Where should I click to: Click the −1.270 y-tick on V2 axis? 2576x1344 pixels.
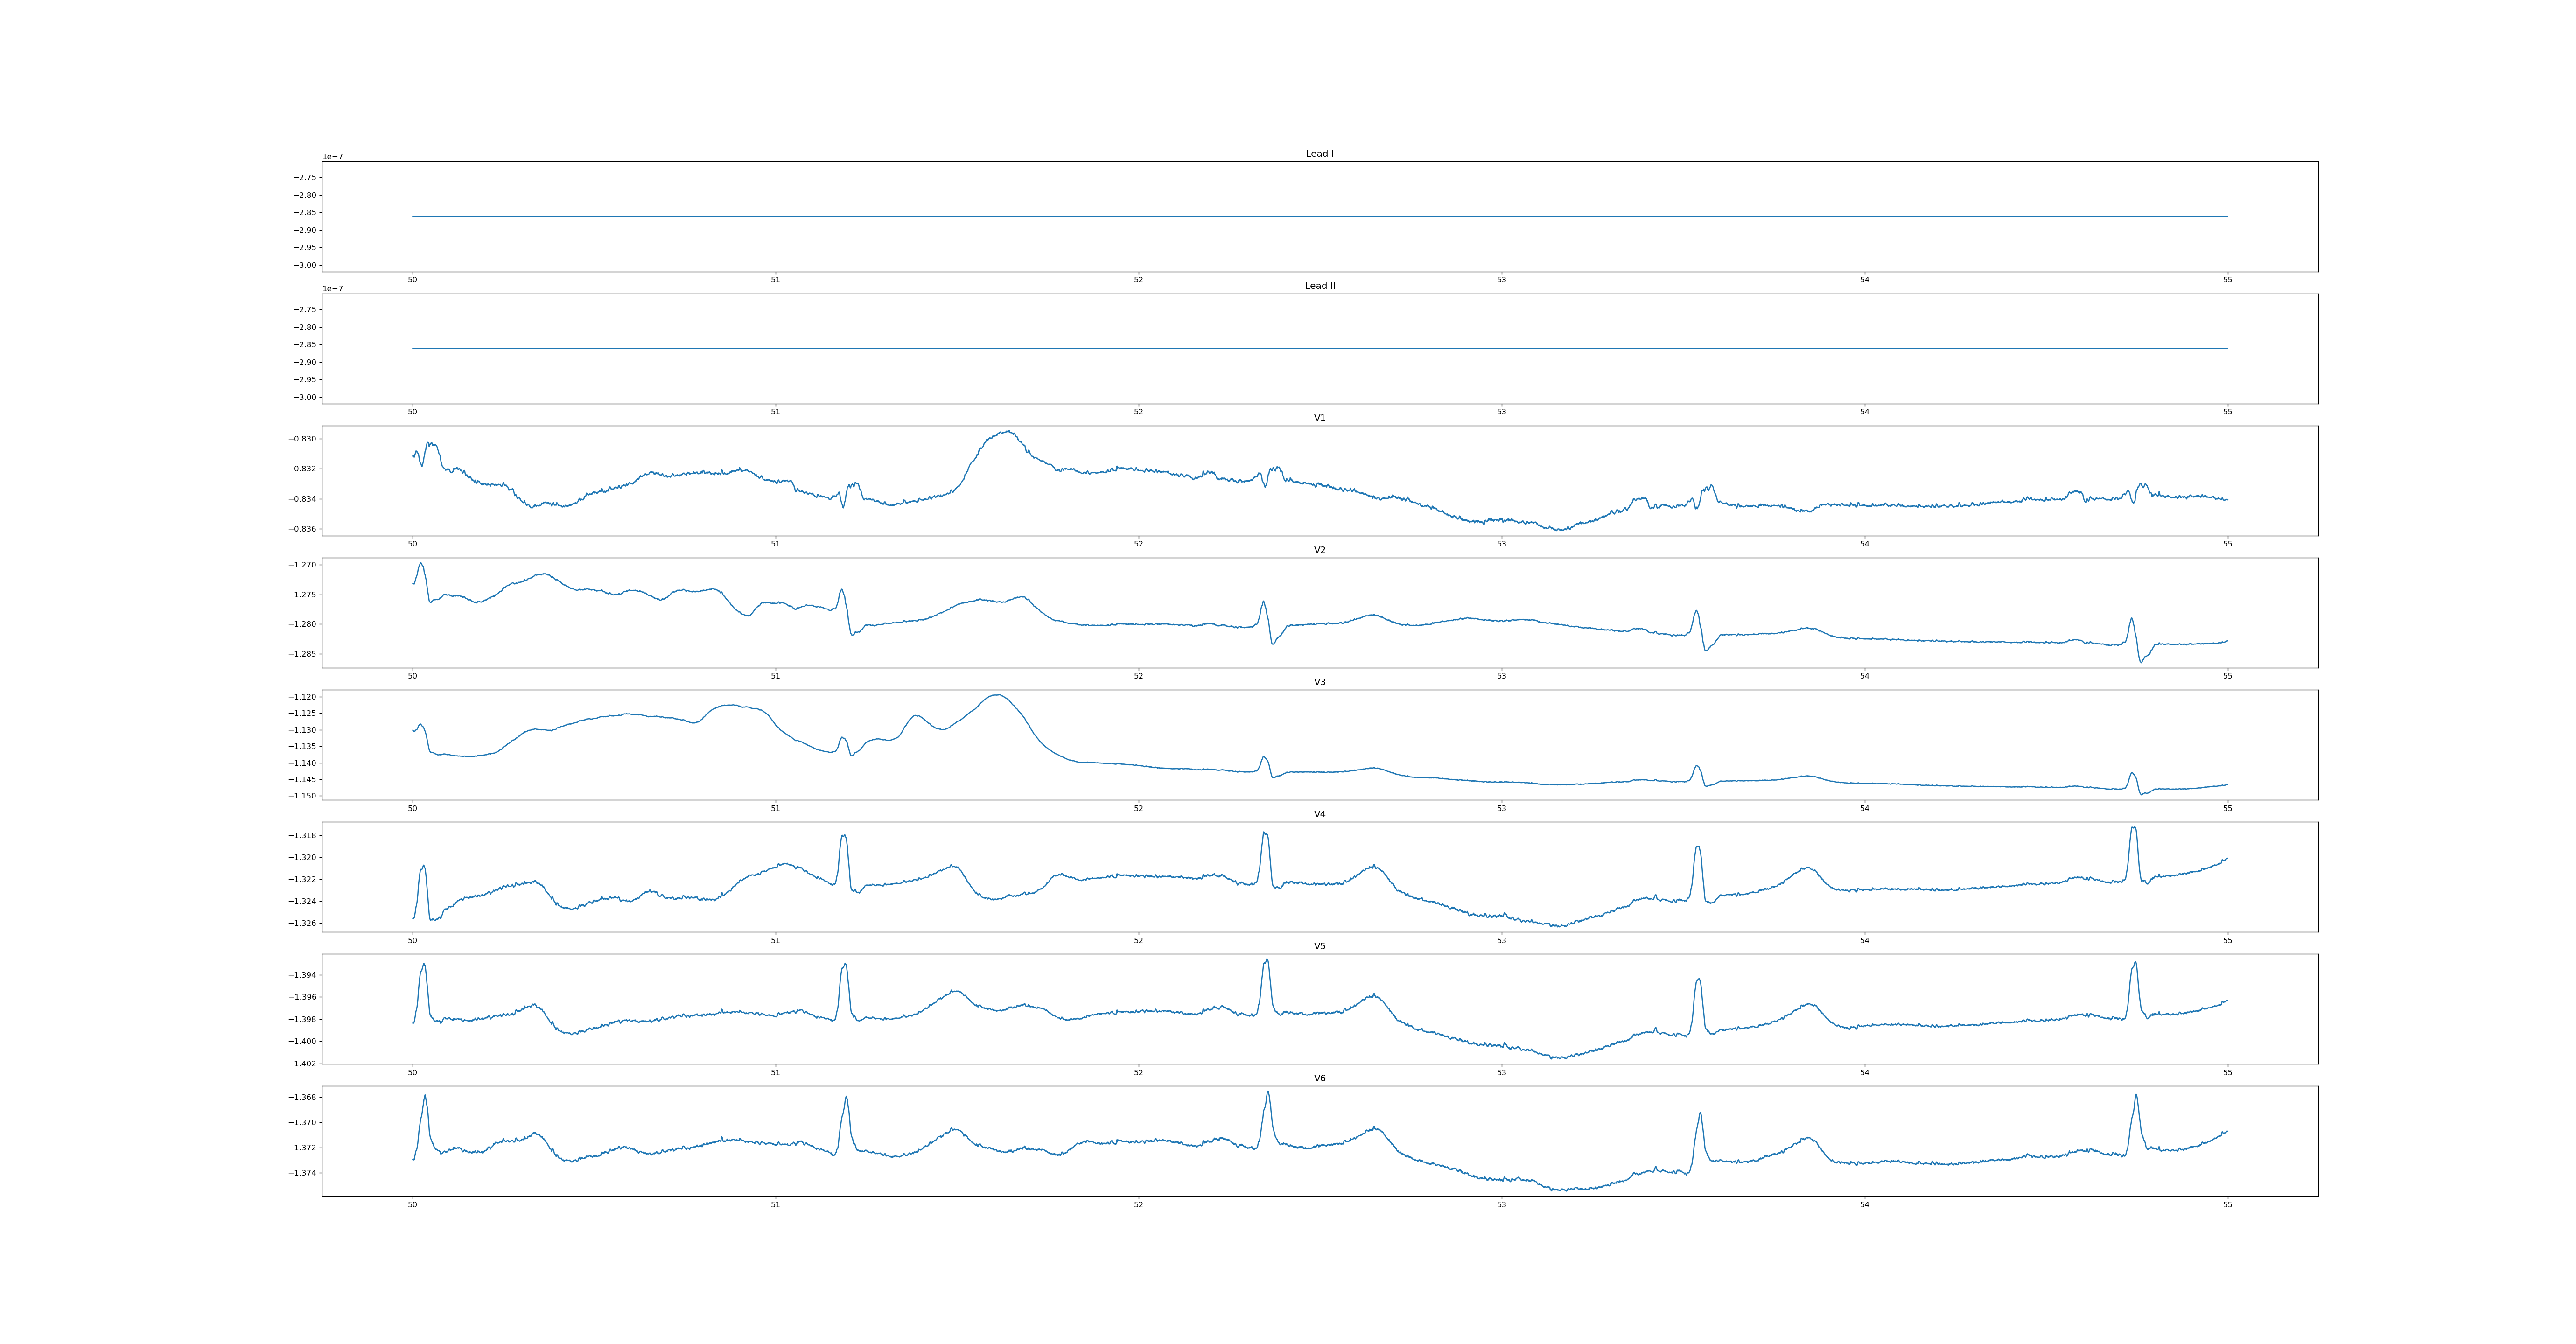(303, 565)
